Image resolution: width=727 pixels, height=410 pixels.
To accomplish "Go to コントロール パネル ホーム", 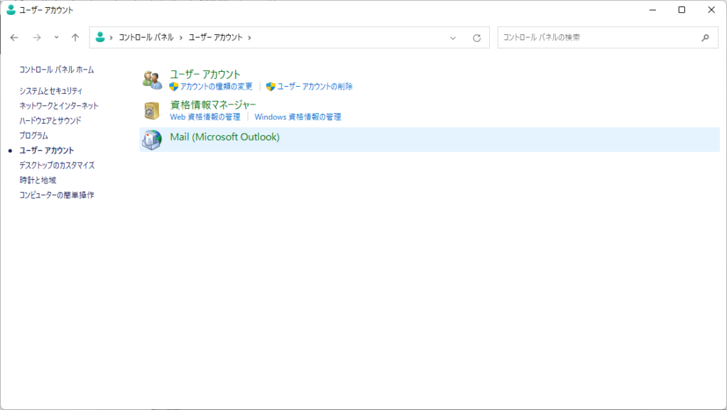I will tap(57, 70).
